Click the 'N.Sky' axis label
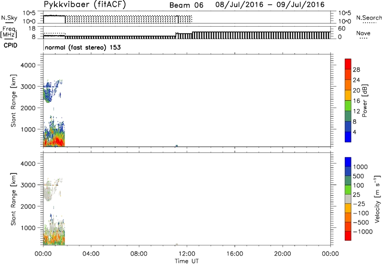Image resolution: width=382 pixels, height=264 pixels. point(9,18)
